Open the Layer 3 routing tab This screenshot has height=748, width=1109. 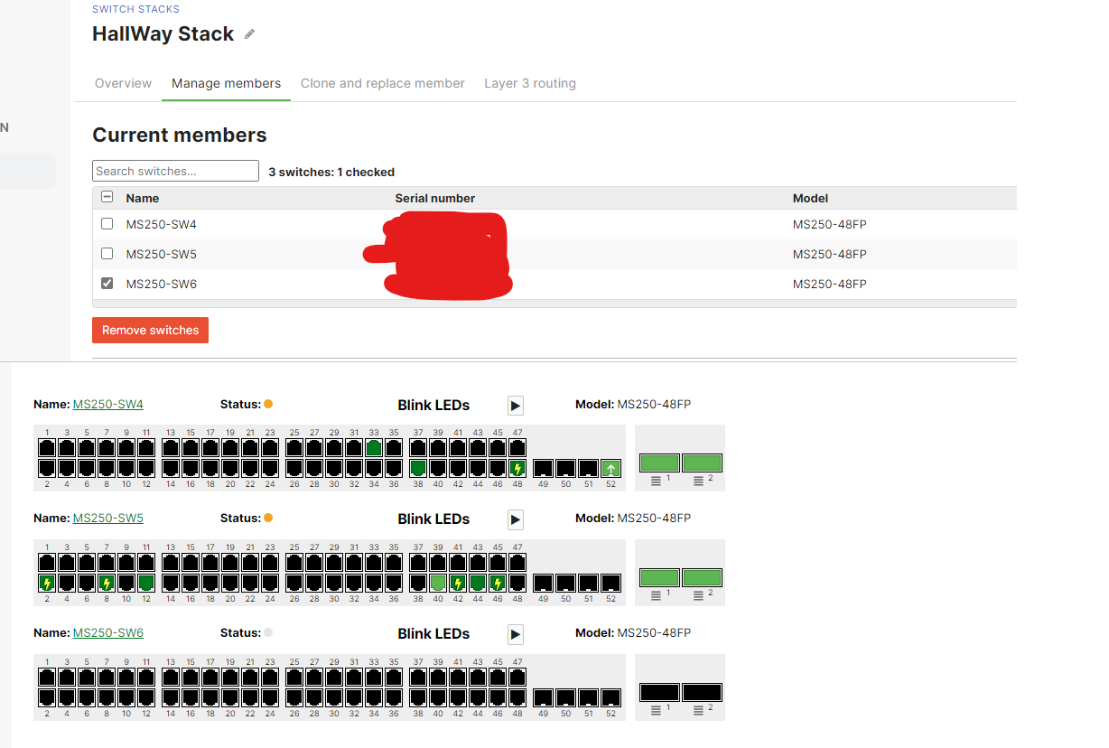pyautogui.click(x=530, y=83)
